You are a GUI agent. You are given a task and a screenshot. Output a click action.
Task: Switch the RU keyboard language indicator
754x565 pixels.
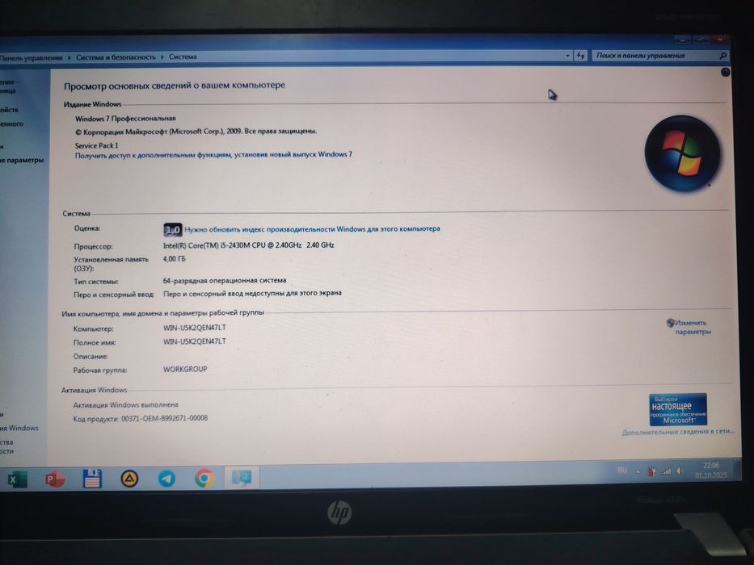621,471
